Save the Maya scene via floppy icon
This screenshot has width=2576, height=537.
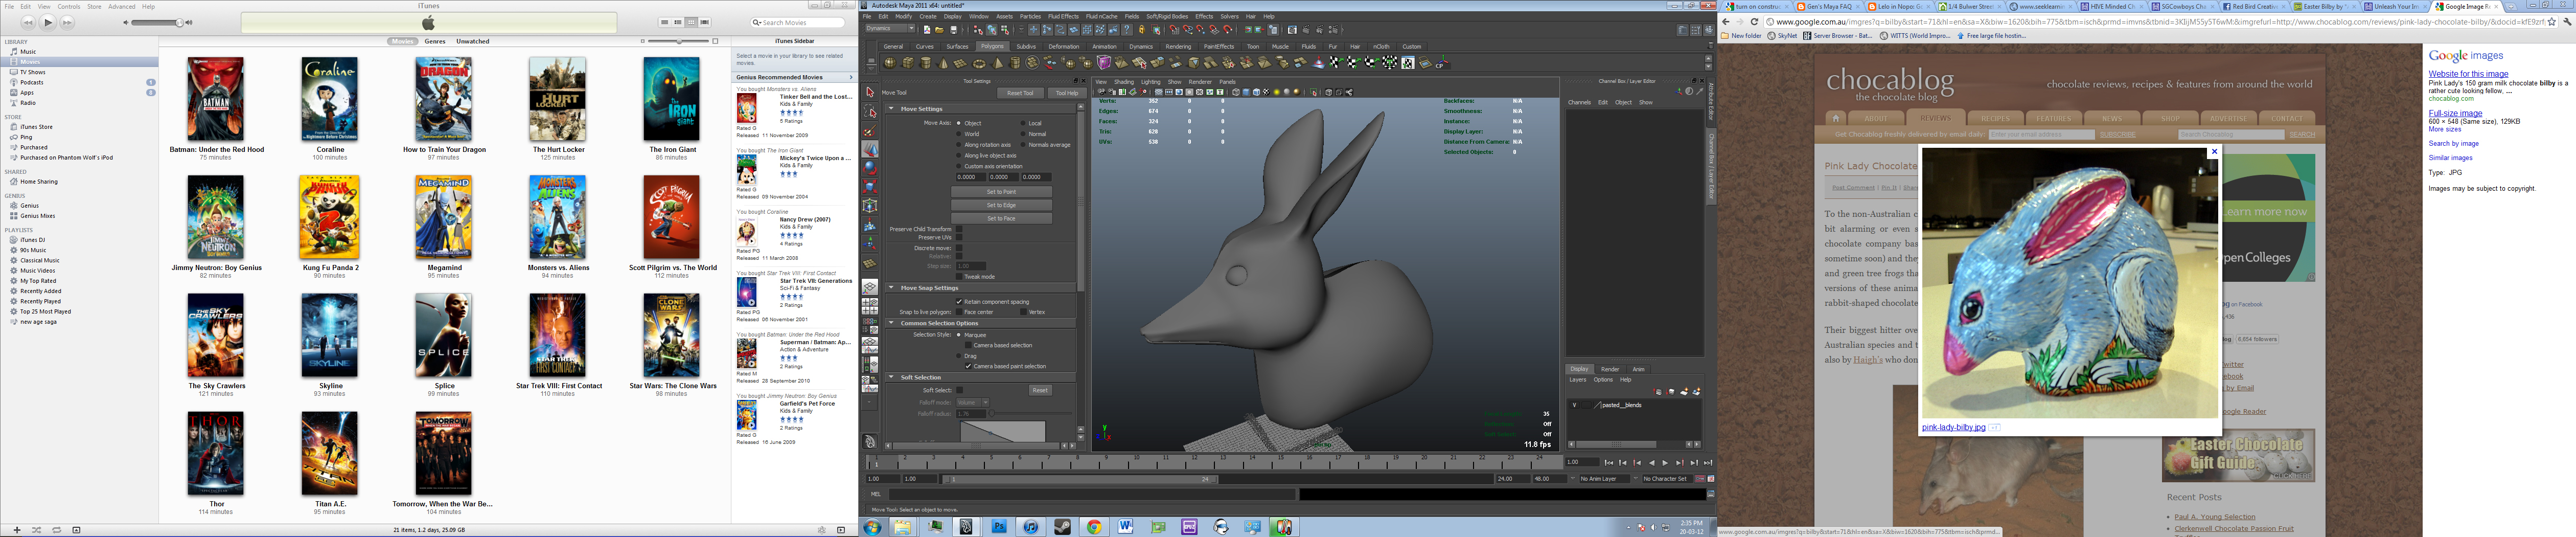point(954,30)
